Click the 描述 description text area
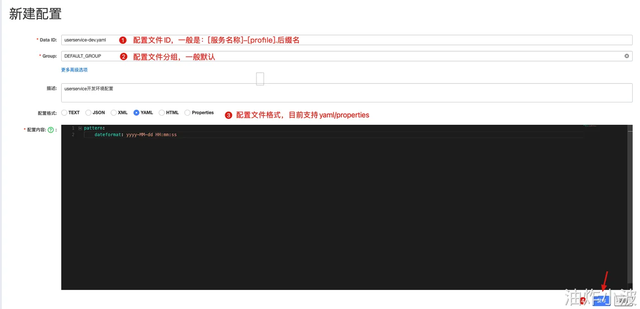Viewport: 640px width, 309px height. (x=347, y=93)
